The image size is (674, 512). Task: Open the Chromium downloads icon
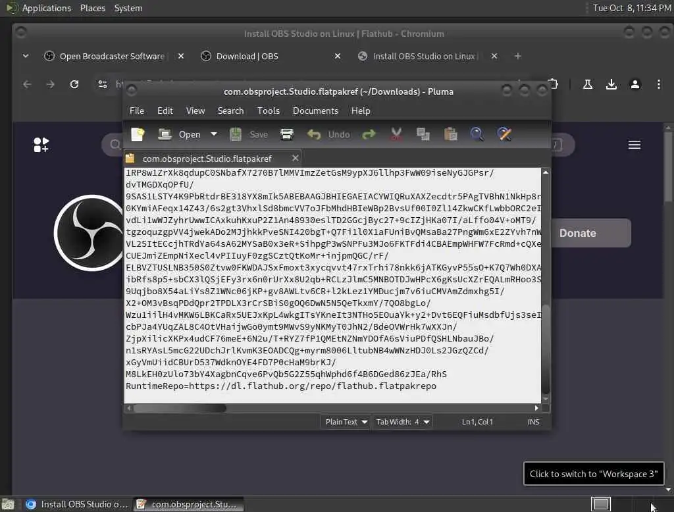click(611, 84)
